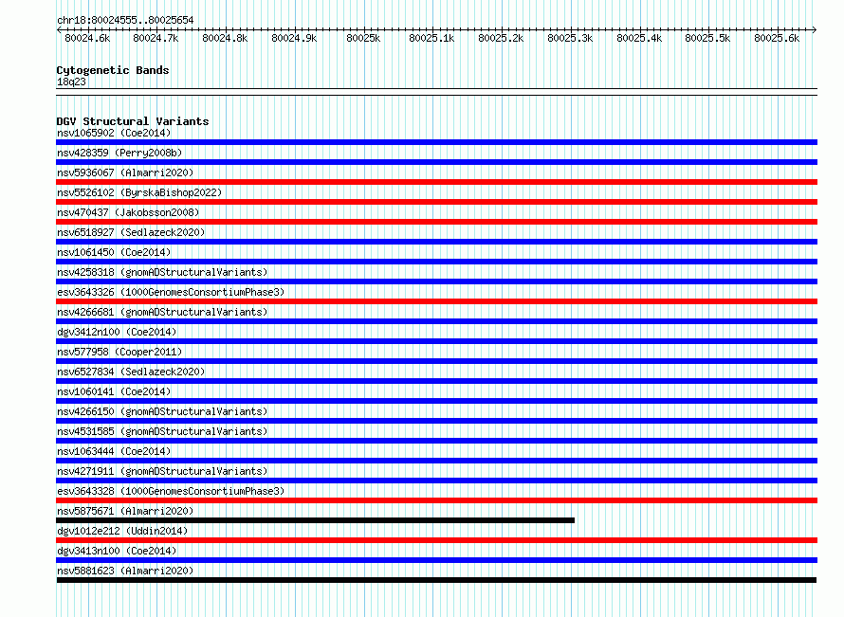Select the dgv1012e212 (Uddin2014) label
844x617 pixels.
coord(122,531)
